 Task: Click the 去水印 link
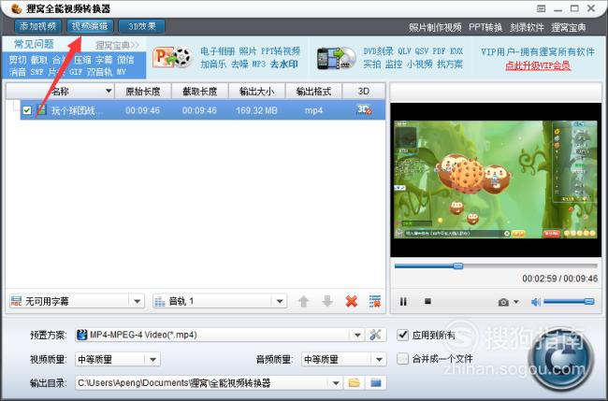(283, 64)
